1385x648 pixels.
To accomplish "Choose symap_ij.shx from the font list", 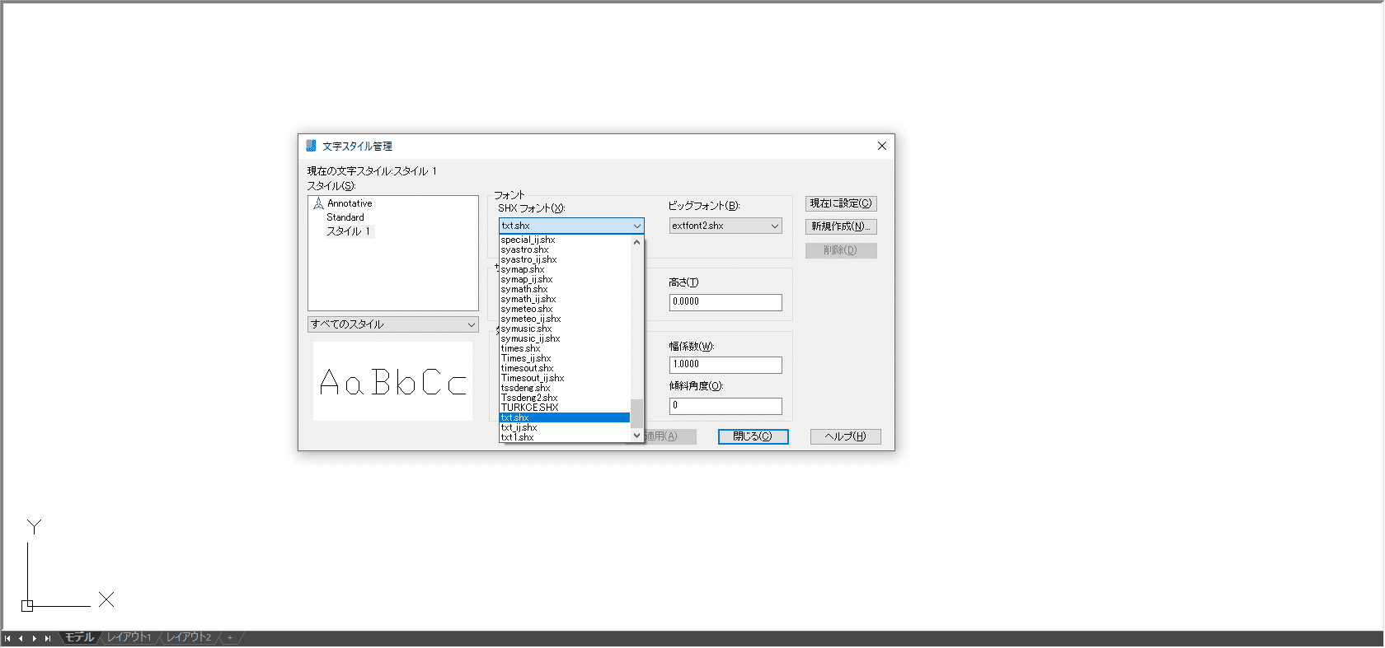I will [x=565, y=279].
